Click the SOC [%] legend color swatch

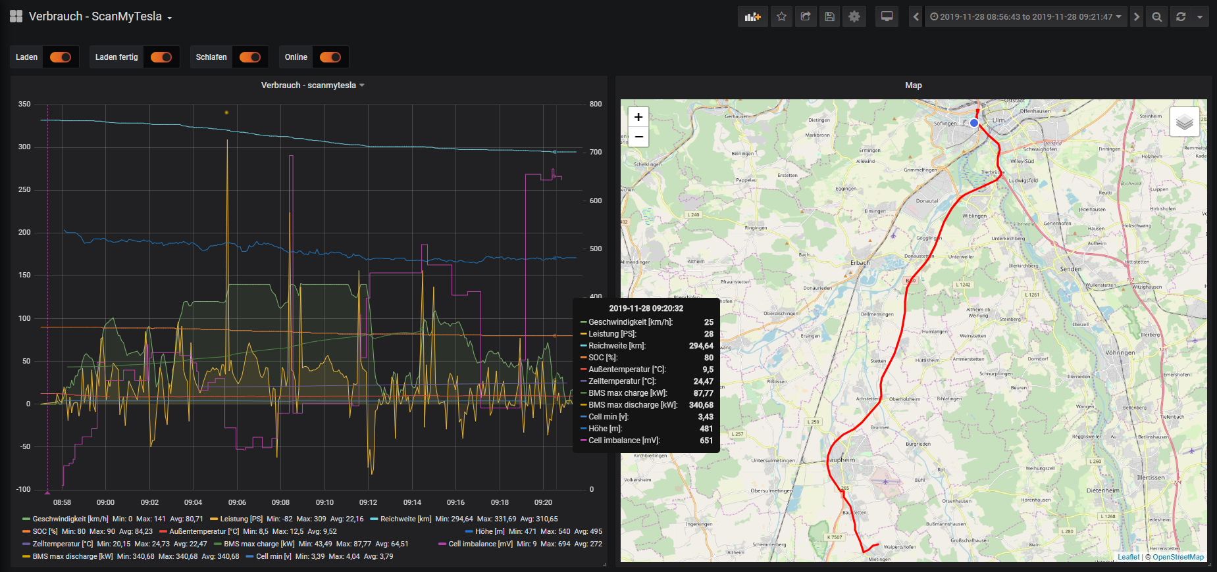[x=26, y=531]
